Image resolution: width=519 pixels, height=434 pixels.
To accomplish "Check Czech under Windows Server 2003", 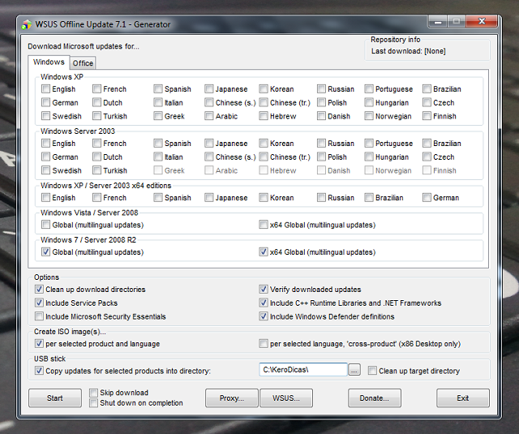I will (x=427, y=157).
